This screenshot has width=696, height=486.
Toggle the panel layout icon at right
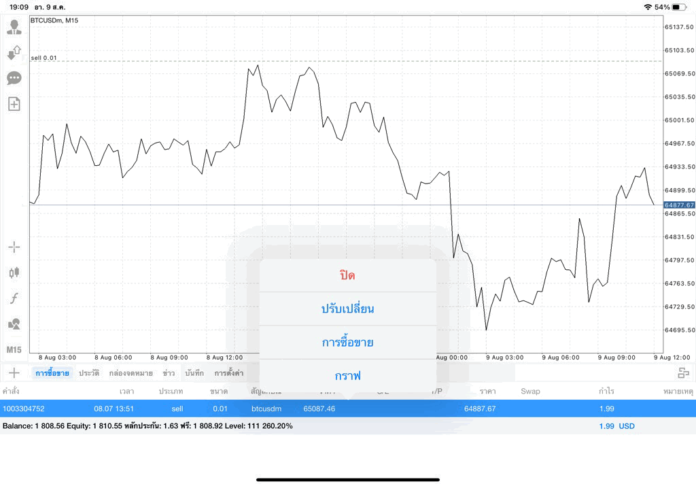tap(684, 372)
